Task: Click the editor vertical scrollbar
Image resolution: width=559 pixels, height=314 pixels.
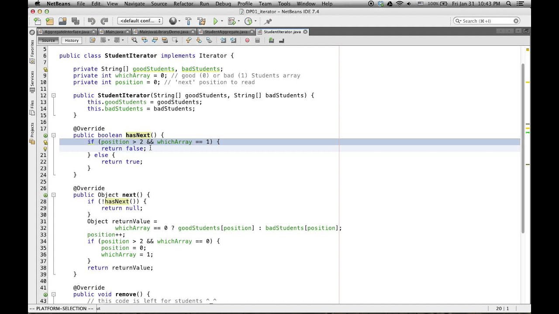Action: (523, 148)
